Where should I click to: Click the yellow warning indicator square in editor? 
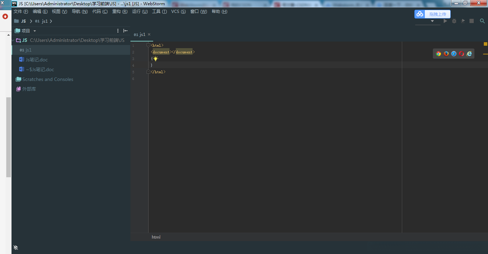485,44
